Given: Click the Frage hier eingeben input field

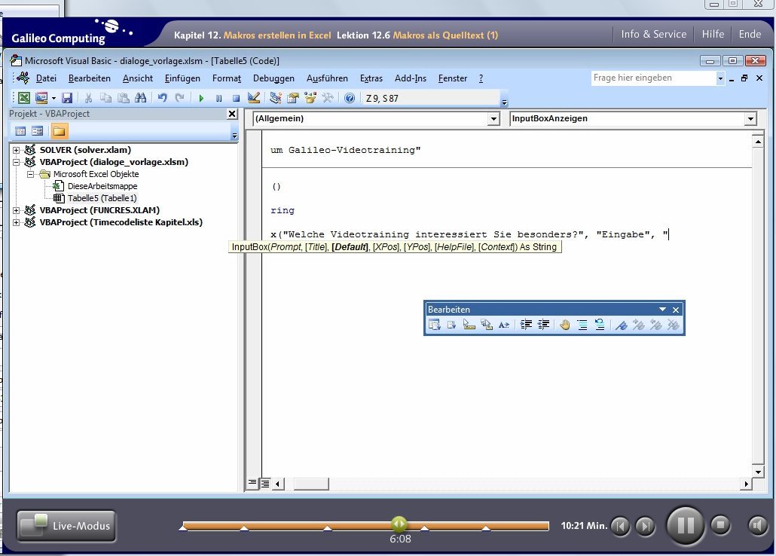Looking at the screenshot, I should [x=653, y=78].
